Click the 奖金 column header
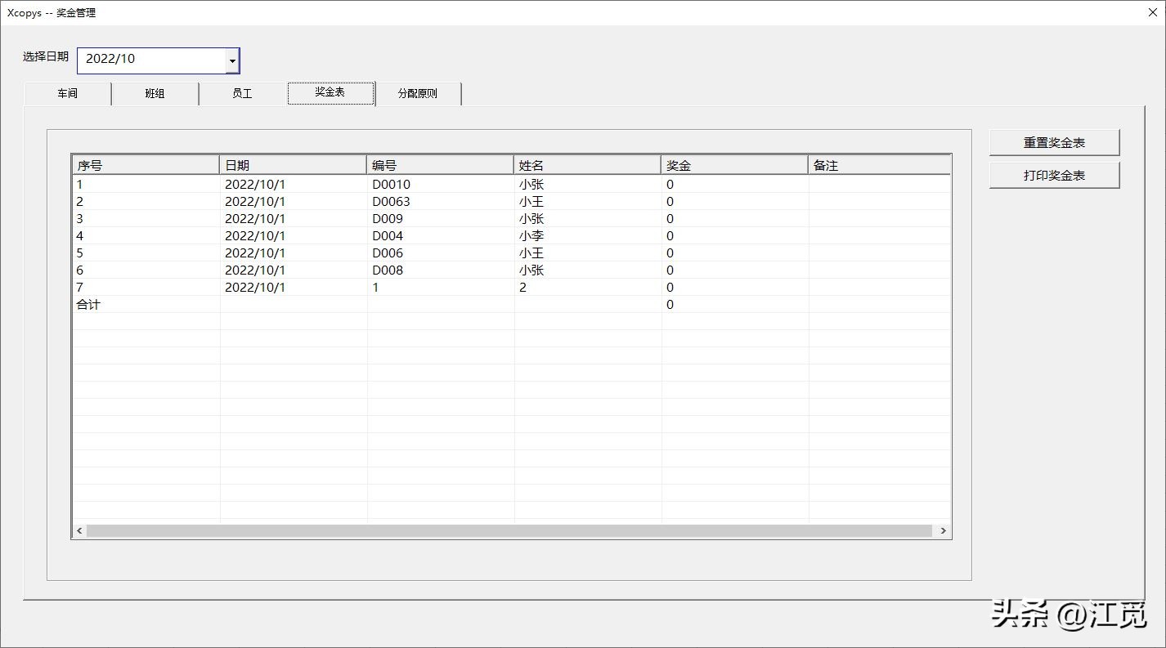The width and height of the screenshot is (1166, 648). click(734, 165)
